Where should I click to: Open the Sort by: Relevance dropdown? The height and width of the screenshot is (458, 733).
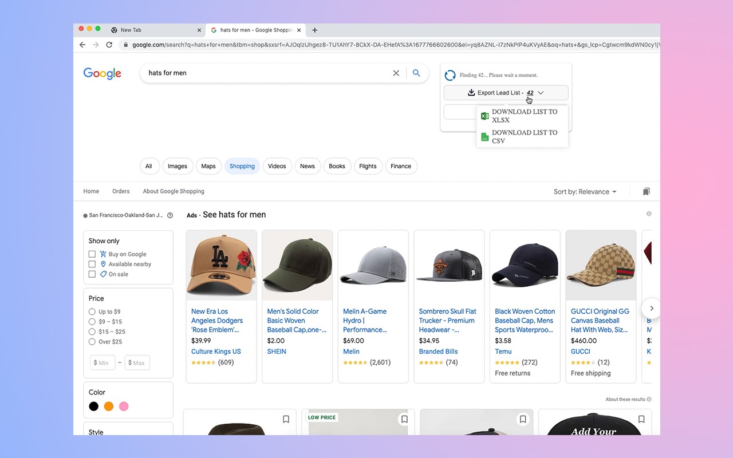(585, 192)
